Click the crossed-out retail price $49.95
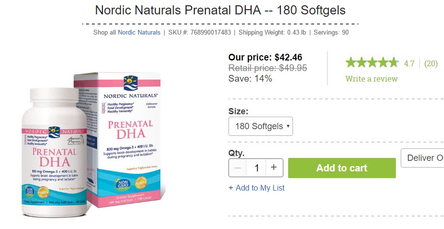Viewport: 444px width, 229px height. click(x=267, y=68)
